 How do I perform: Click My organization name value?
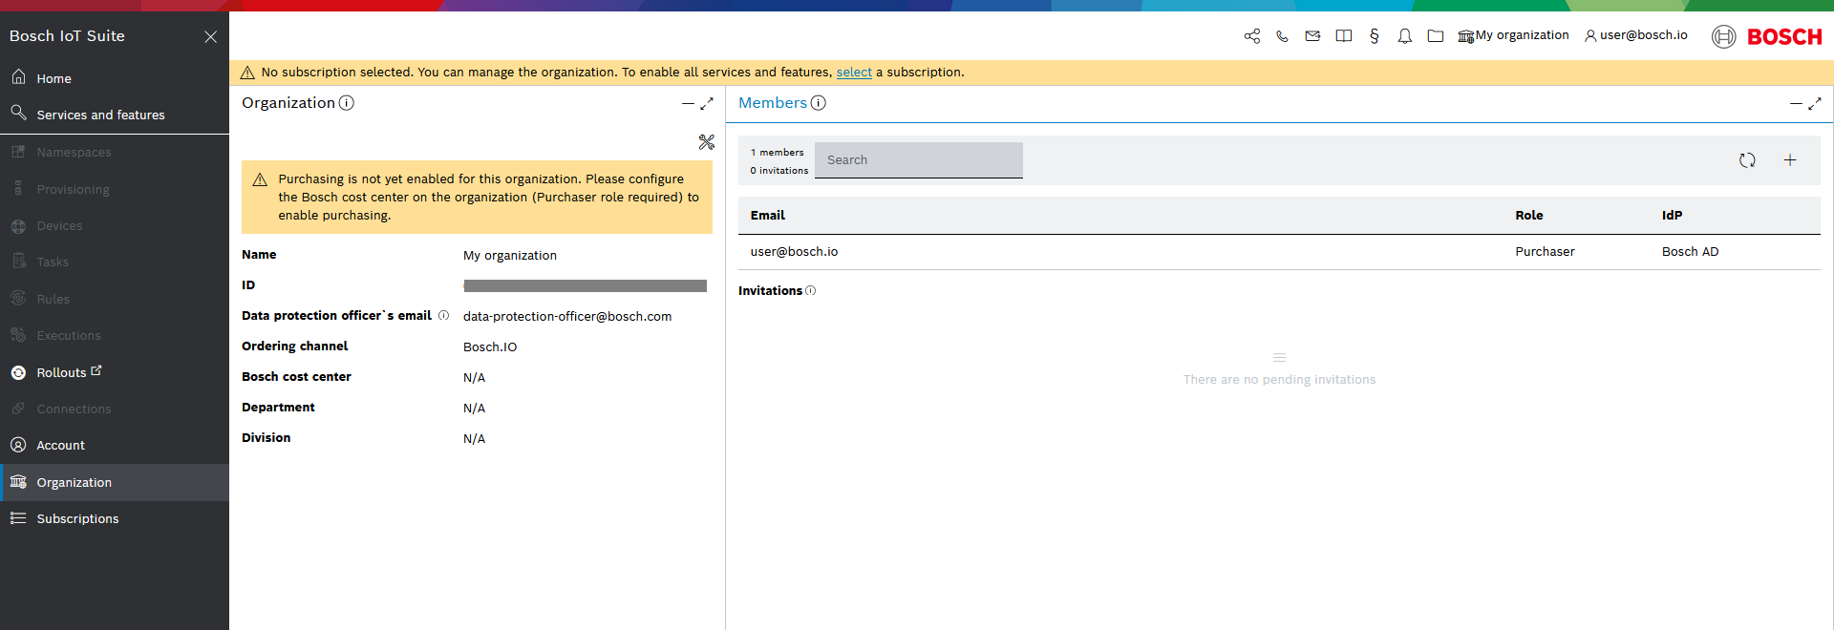pos(510,256)
